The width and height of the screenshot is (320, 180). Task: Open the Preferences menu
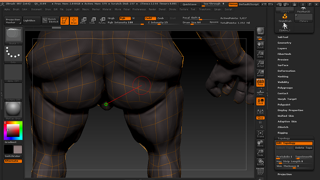[139, 9]
